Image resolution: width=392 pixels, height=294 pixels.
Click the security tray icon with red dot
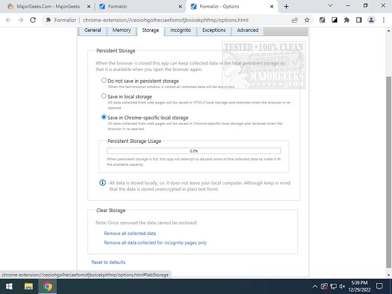click(324, 286)
